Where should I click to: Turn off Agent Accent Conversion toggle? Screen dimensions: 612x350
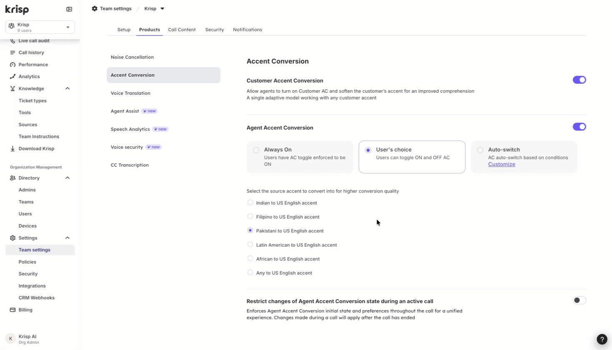point(579,127)
